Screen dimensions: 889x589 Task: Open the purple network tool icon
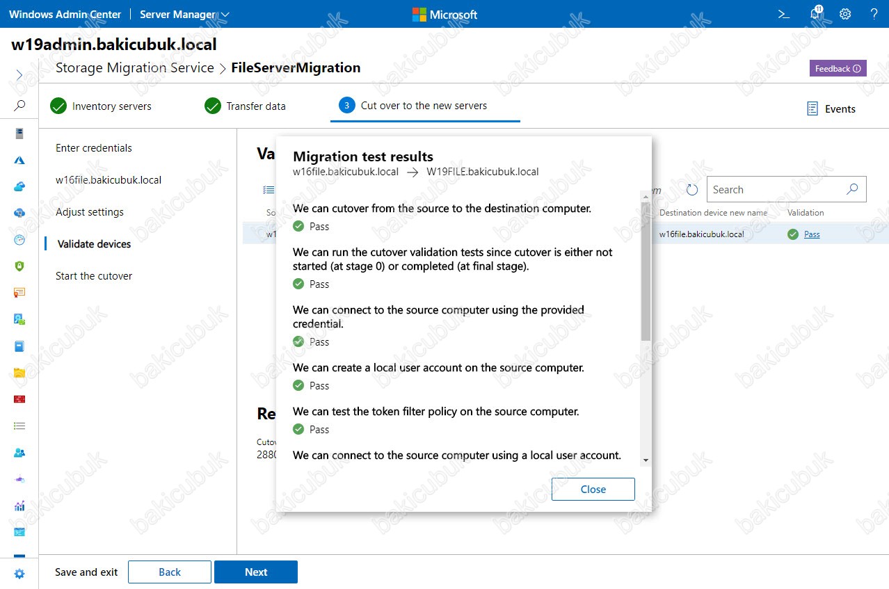tap(19, 479)
